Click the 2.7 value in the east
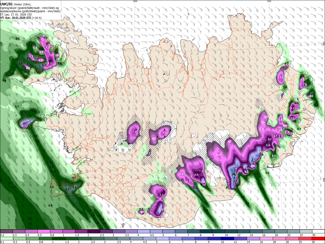 (x=292, y=109)
